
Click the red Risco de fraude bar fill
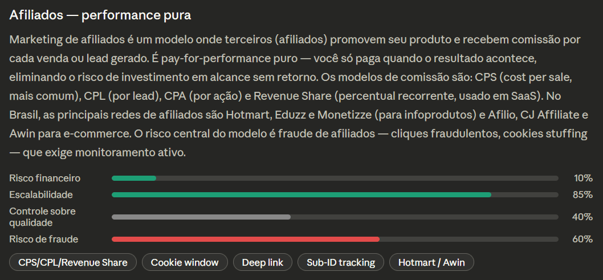tap(246, 240)
